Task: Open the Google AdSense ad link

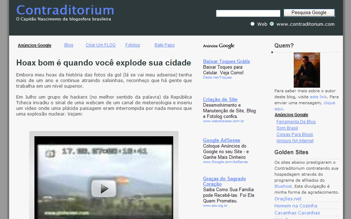Action: click(x=221, y=140)
